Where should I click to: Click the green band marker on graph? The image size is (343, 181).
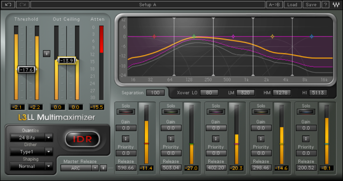click(x=194, y=36)
